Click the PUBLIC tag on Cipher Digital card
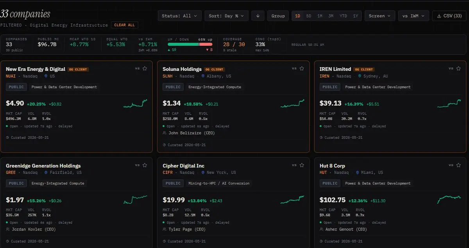This screenshot has width=469, height=248. pos(173,183)
